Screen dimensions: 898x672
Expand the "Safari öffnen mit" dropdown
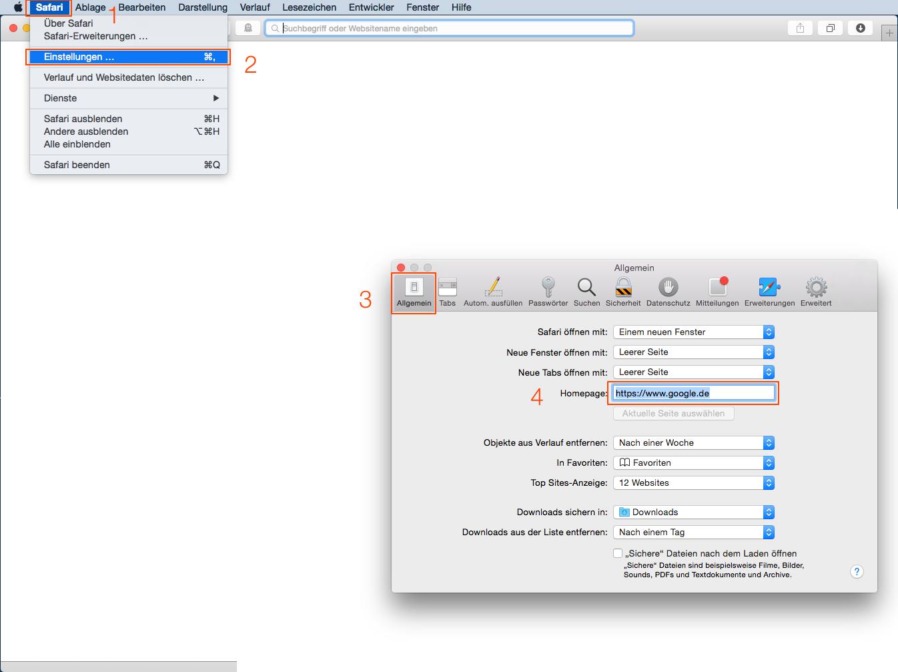click(694, 332)
